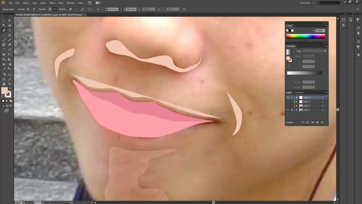Click the hex color value field
362x204 pixels.
tap(320, 30)
